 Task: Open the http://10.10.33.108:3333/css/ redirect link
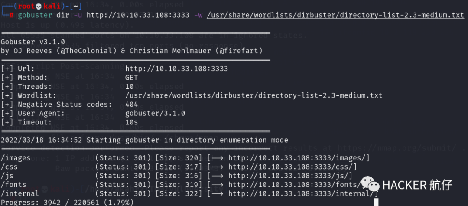click(292, 167)
